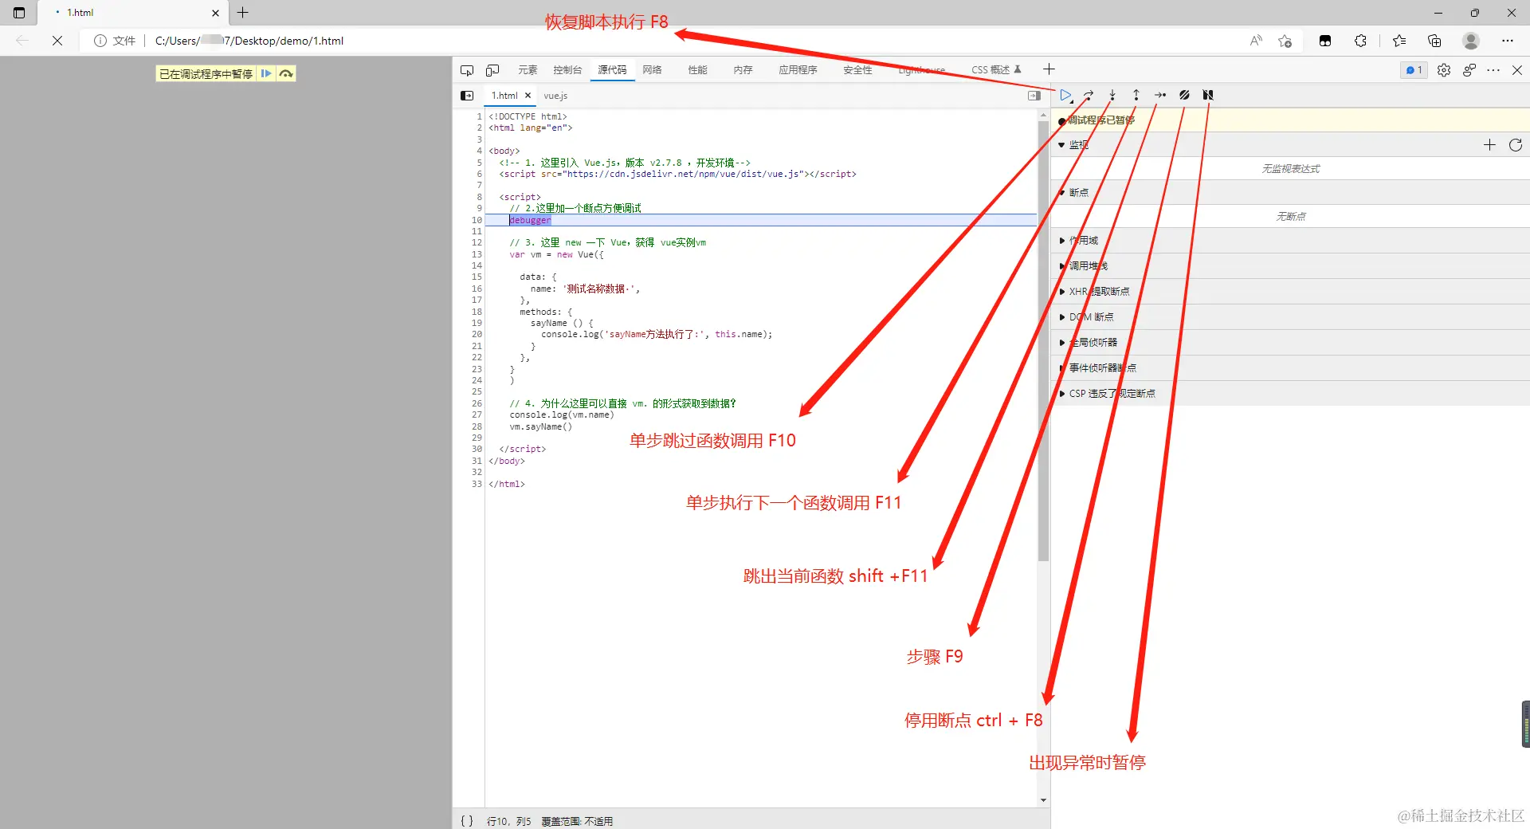Screen dimensions: 1530x829
Task: Add page to favorites star
Action: pos(1285,41)
